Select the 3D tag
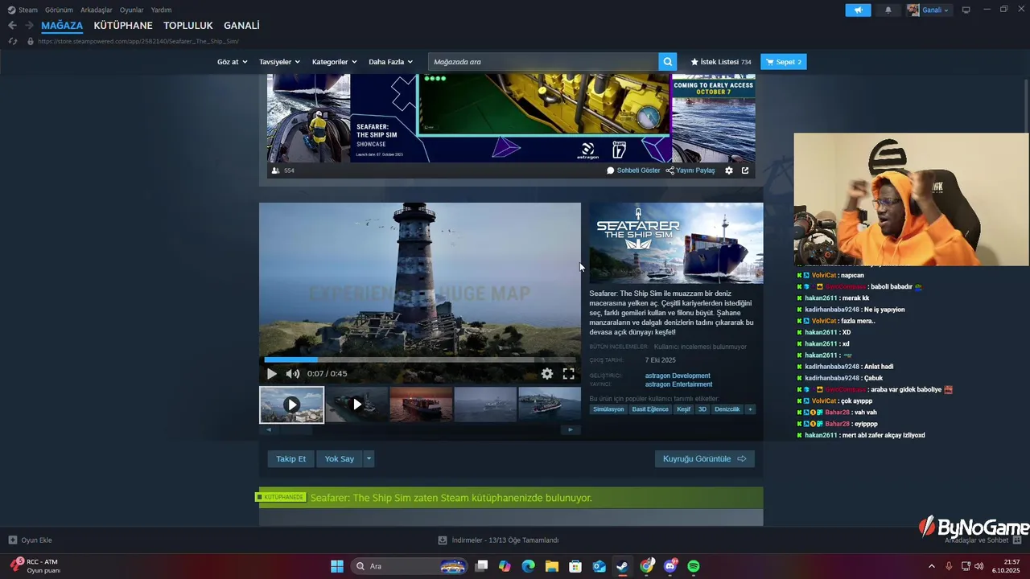 click(702, 409)
